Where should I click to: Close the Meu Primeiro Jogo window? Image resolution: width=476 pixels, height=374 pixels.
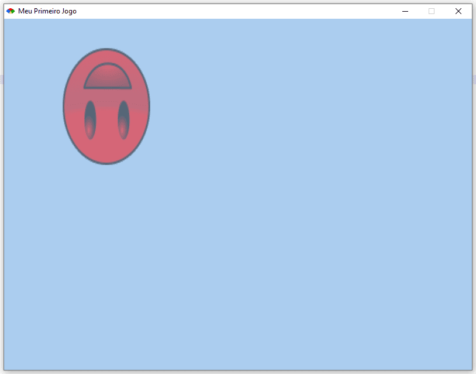458,11
